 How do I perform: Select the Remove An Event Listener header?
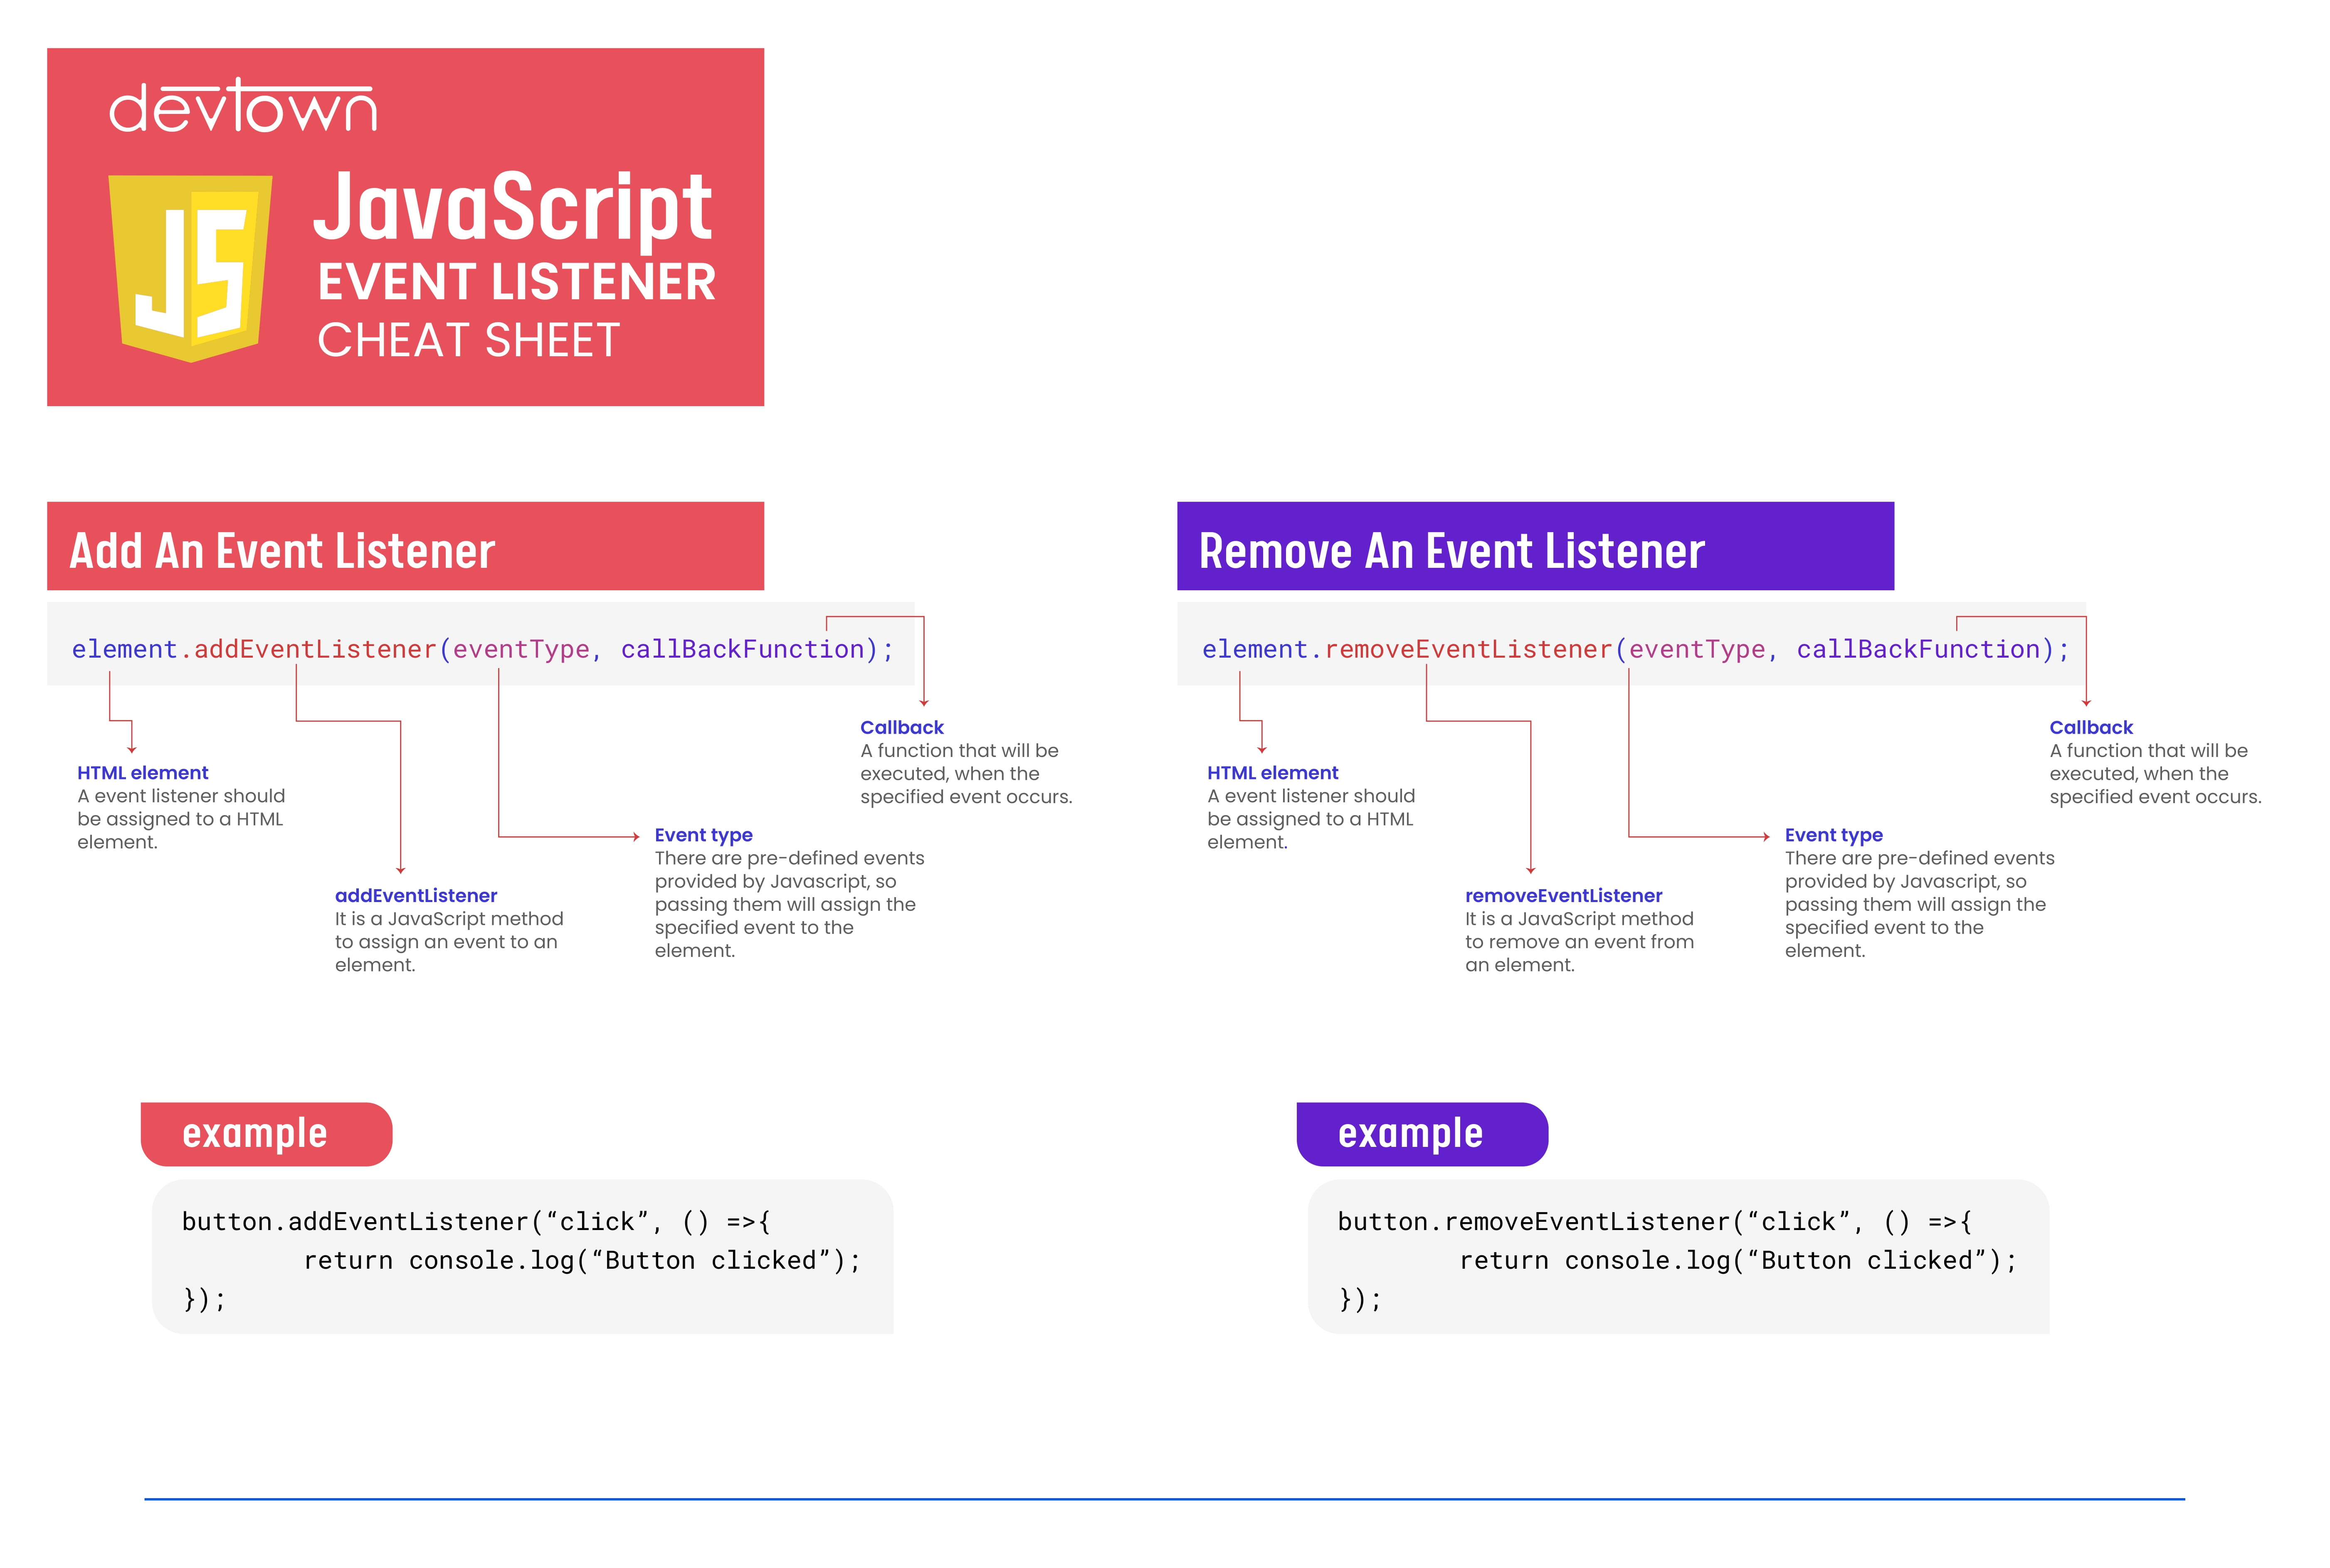pyautogui.click(x=1451, y=550)
